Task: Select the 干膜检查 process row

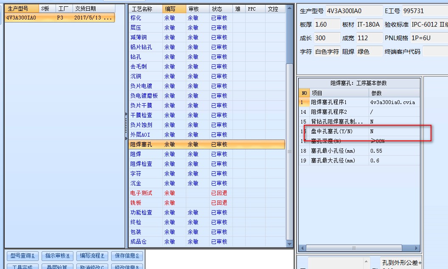Action: (207, 115)
